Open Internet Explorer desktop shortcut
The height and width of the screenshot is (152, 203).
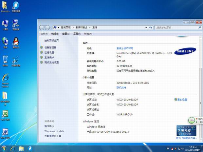pos(5,79)
